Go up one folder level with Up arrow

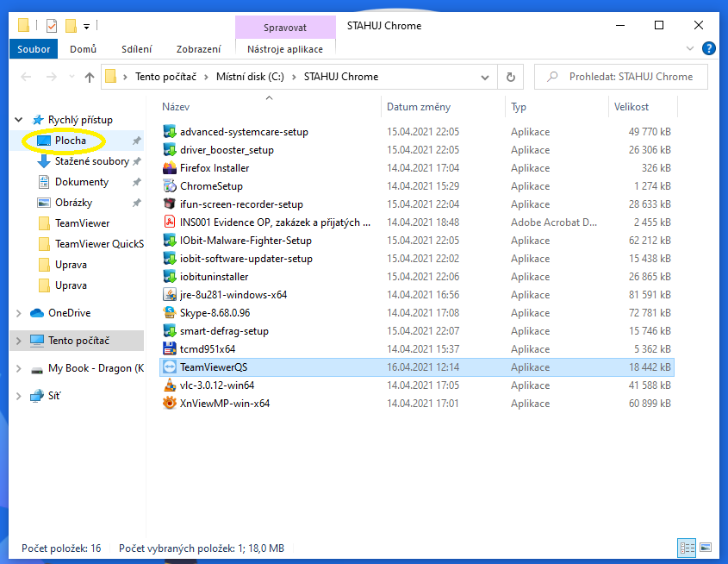(89, 77)
